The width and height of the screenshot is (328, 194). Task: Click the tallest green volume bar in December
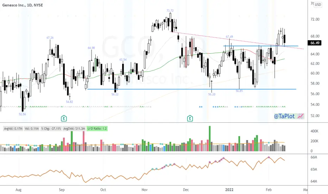[x=210, y=139]
